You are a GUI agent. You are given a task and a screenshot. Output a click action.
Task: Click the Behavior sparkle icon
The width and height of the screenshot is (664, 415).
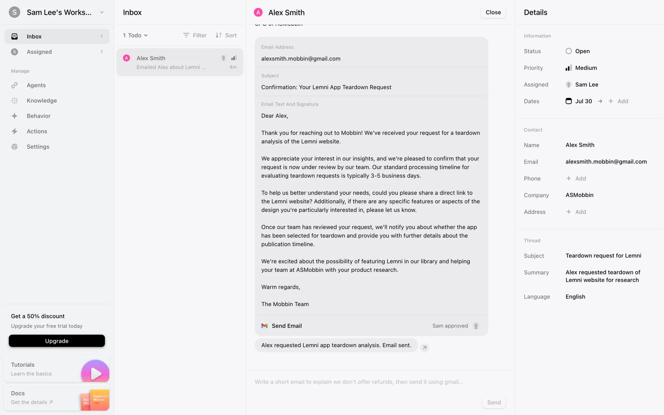(x=15, y=116)
